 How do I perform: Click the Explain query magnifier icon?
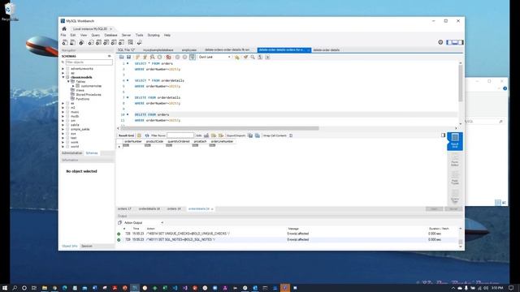click(x=152, y=57)
